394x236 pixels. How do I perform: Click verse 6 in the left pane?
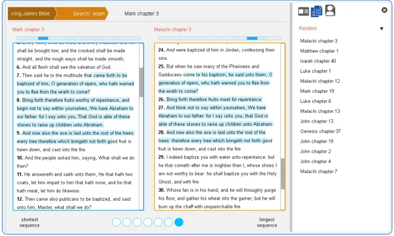pos(64,67)
